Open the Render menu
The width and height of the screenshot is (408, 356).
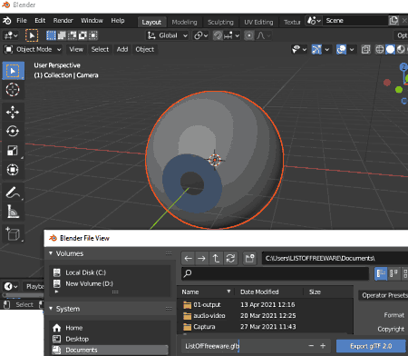(x=63, y=21)
